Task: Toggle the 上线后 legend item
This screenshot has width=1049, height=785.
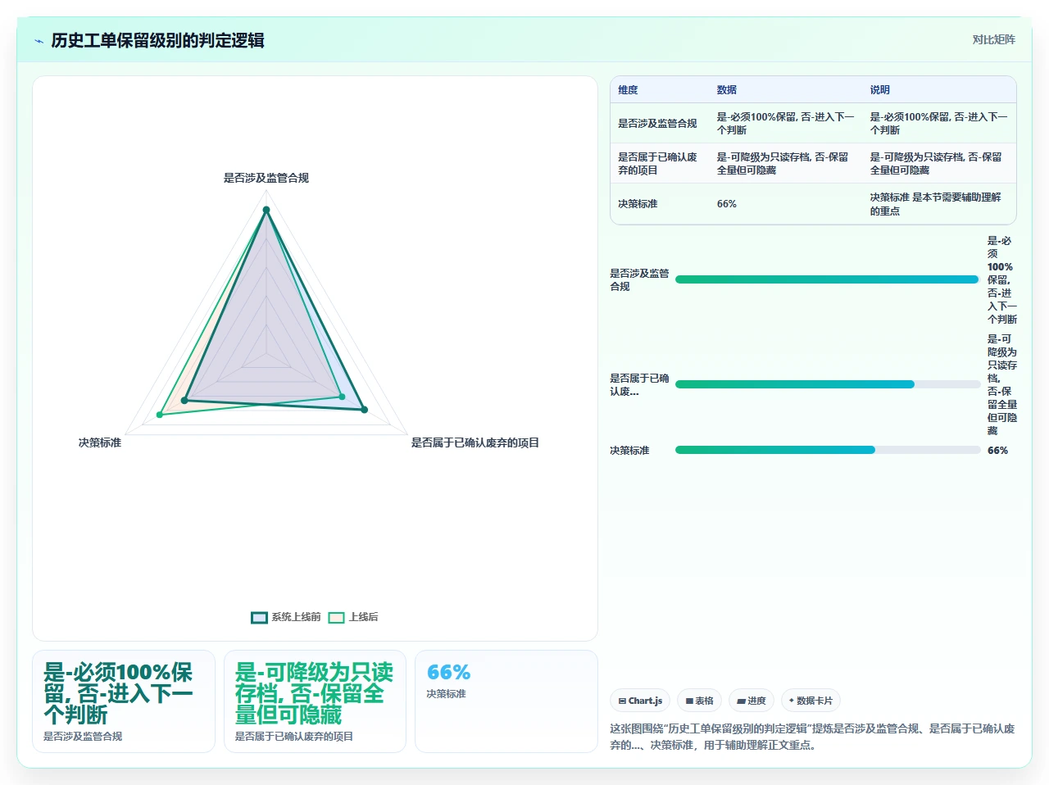Action: (x=353, y=617)
